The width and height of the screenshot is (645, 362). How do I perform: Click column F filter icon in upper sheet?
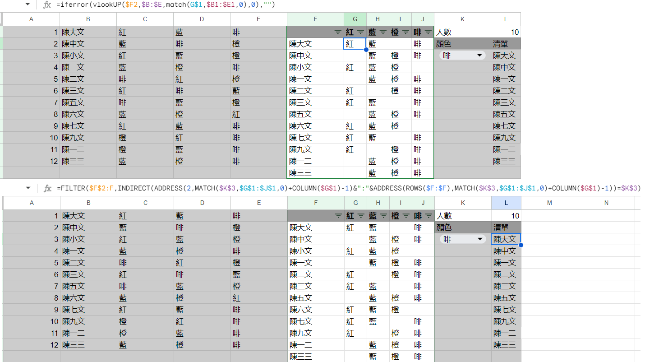point(338,32)
